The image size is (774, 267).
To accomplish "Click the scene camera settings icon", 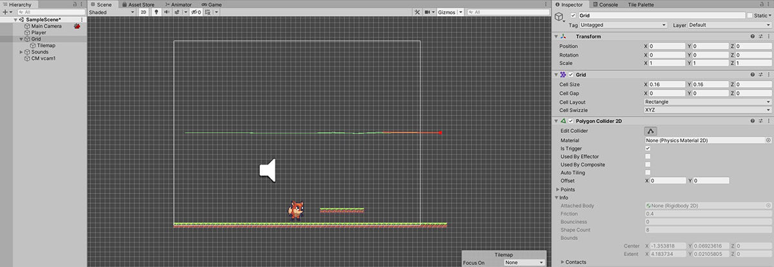I will coord(428,12).
